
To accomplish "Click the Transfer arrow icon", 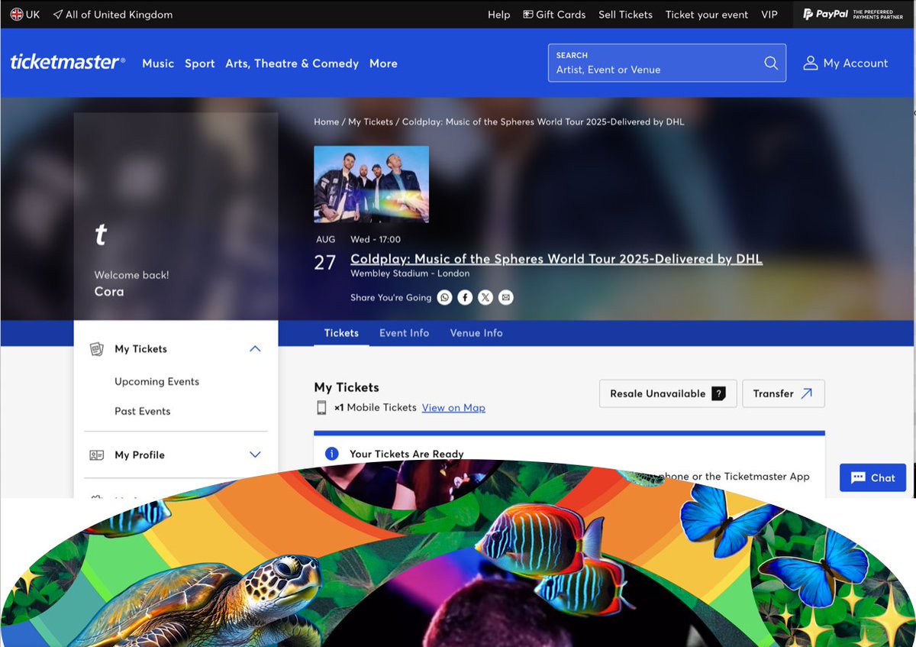I will 807,393.
